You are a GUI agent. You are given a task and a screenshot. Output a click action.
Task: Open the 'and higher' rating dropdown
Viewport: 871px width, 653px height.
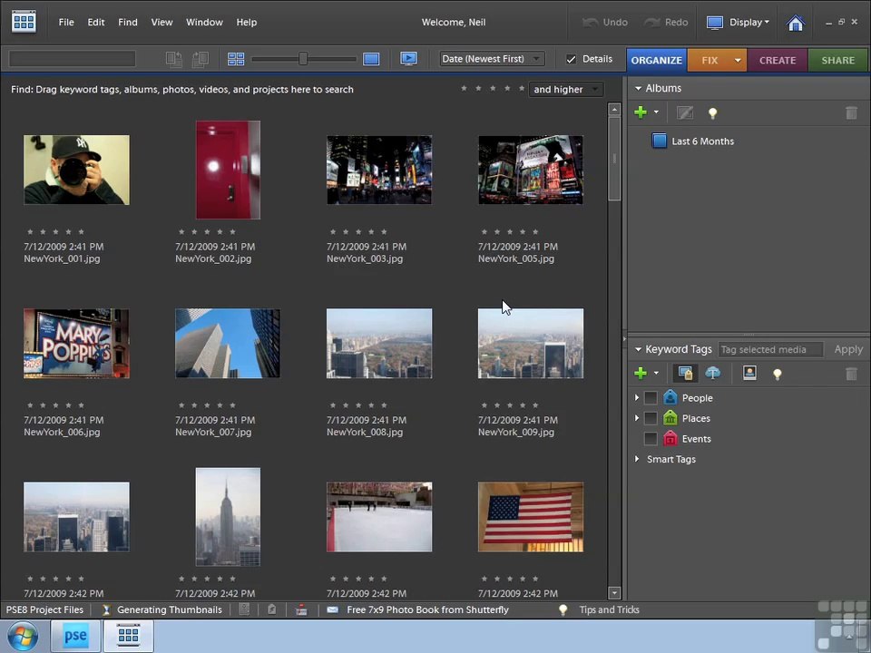pos(565,90)
